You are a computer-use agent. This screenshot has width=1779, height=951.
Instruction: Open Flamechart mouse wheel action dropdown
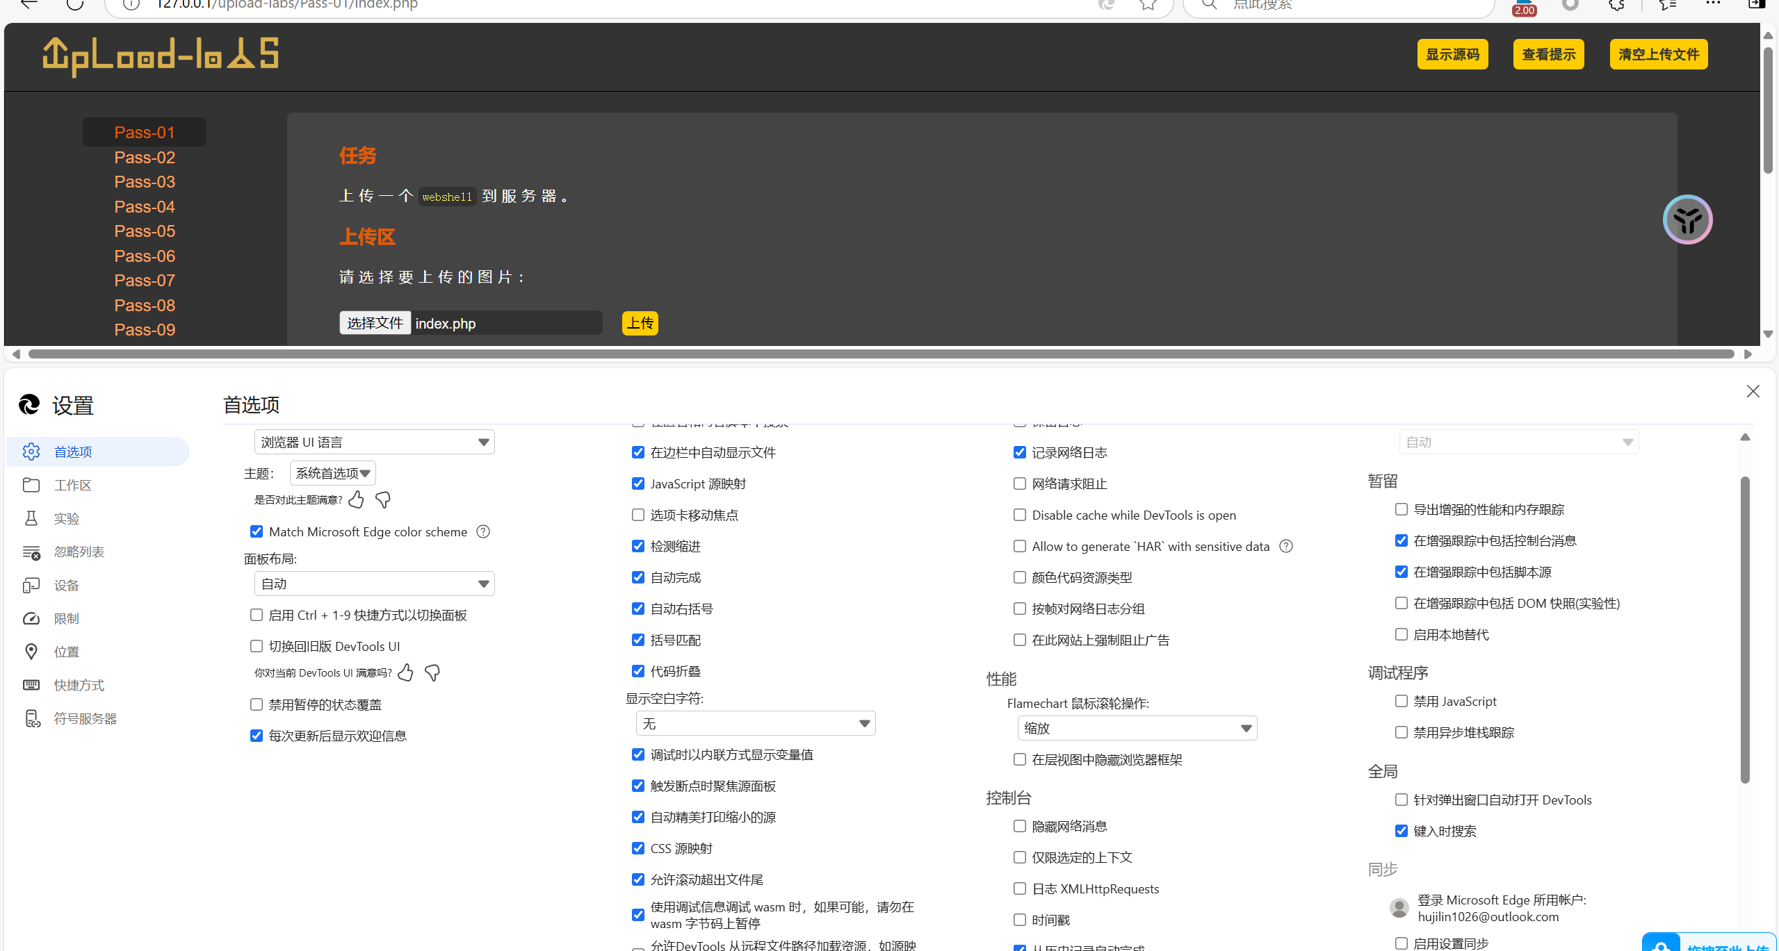(x=1137, y=729)
